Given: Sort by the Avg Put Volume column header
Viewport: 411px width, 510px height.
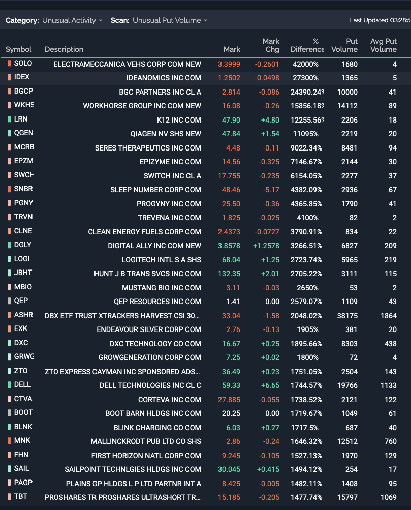Looking at the screenshot, I should coord(384,45).
